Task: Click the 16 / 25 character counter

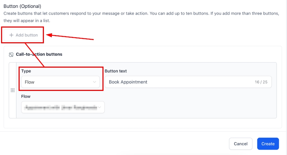Action: [261, 82]
